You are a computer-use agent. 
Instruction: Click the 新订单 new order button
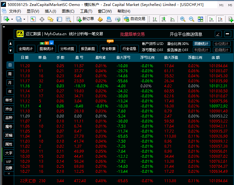(85, 19)
